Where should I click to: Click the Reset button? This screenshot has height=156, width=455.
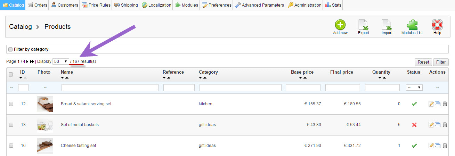click(423, 62)
